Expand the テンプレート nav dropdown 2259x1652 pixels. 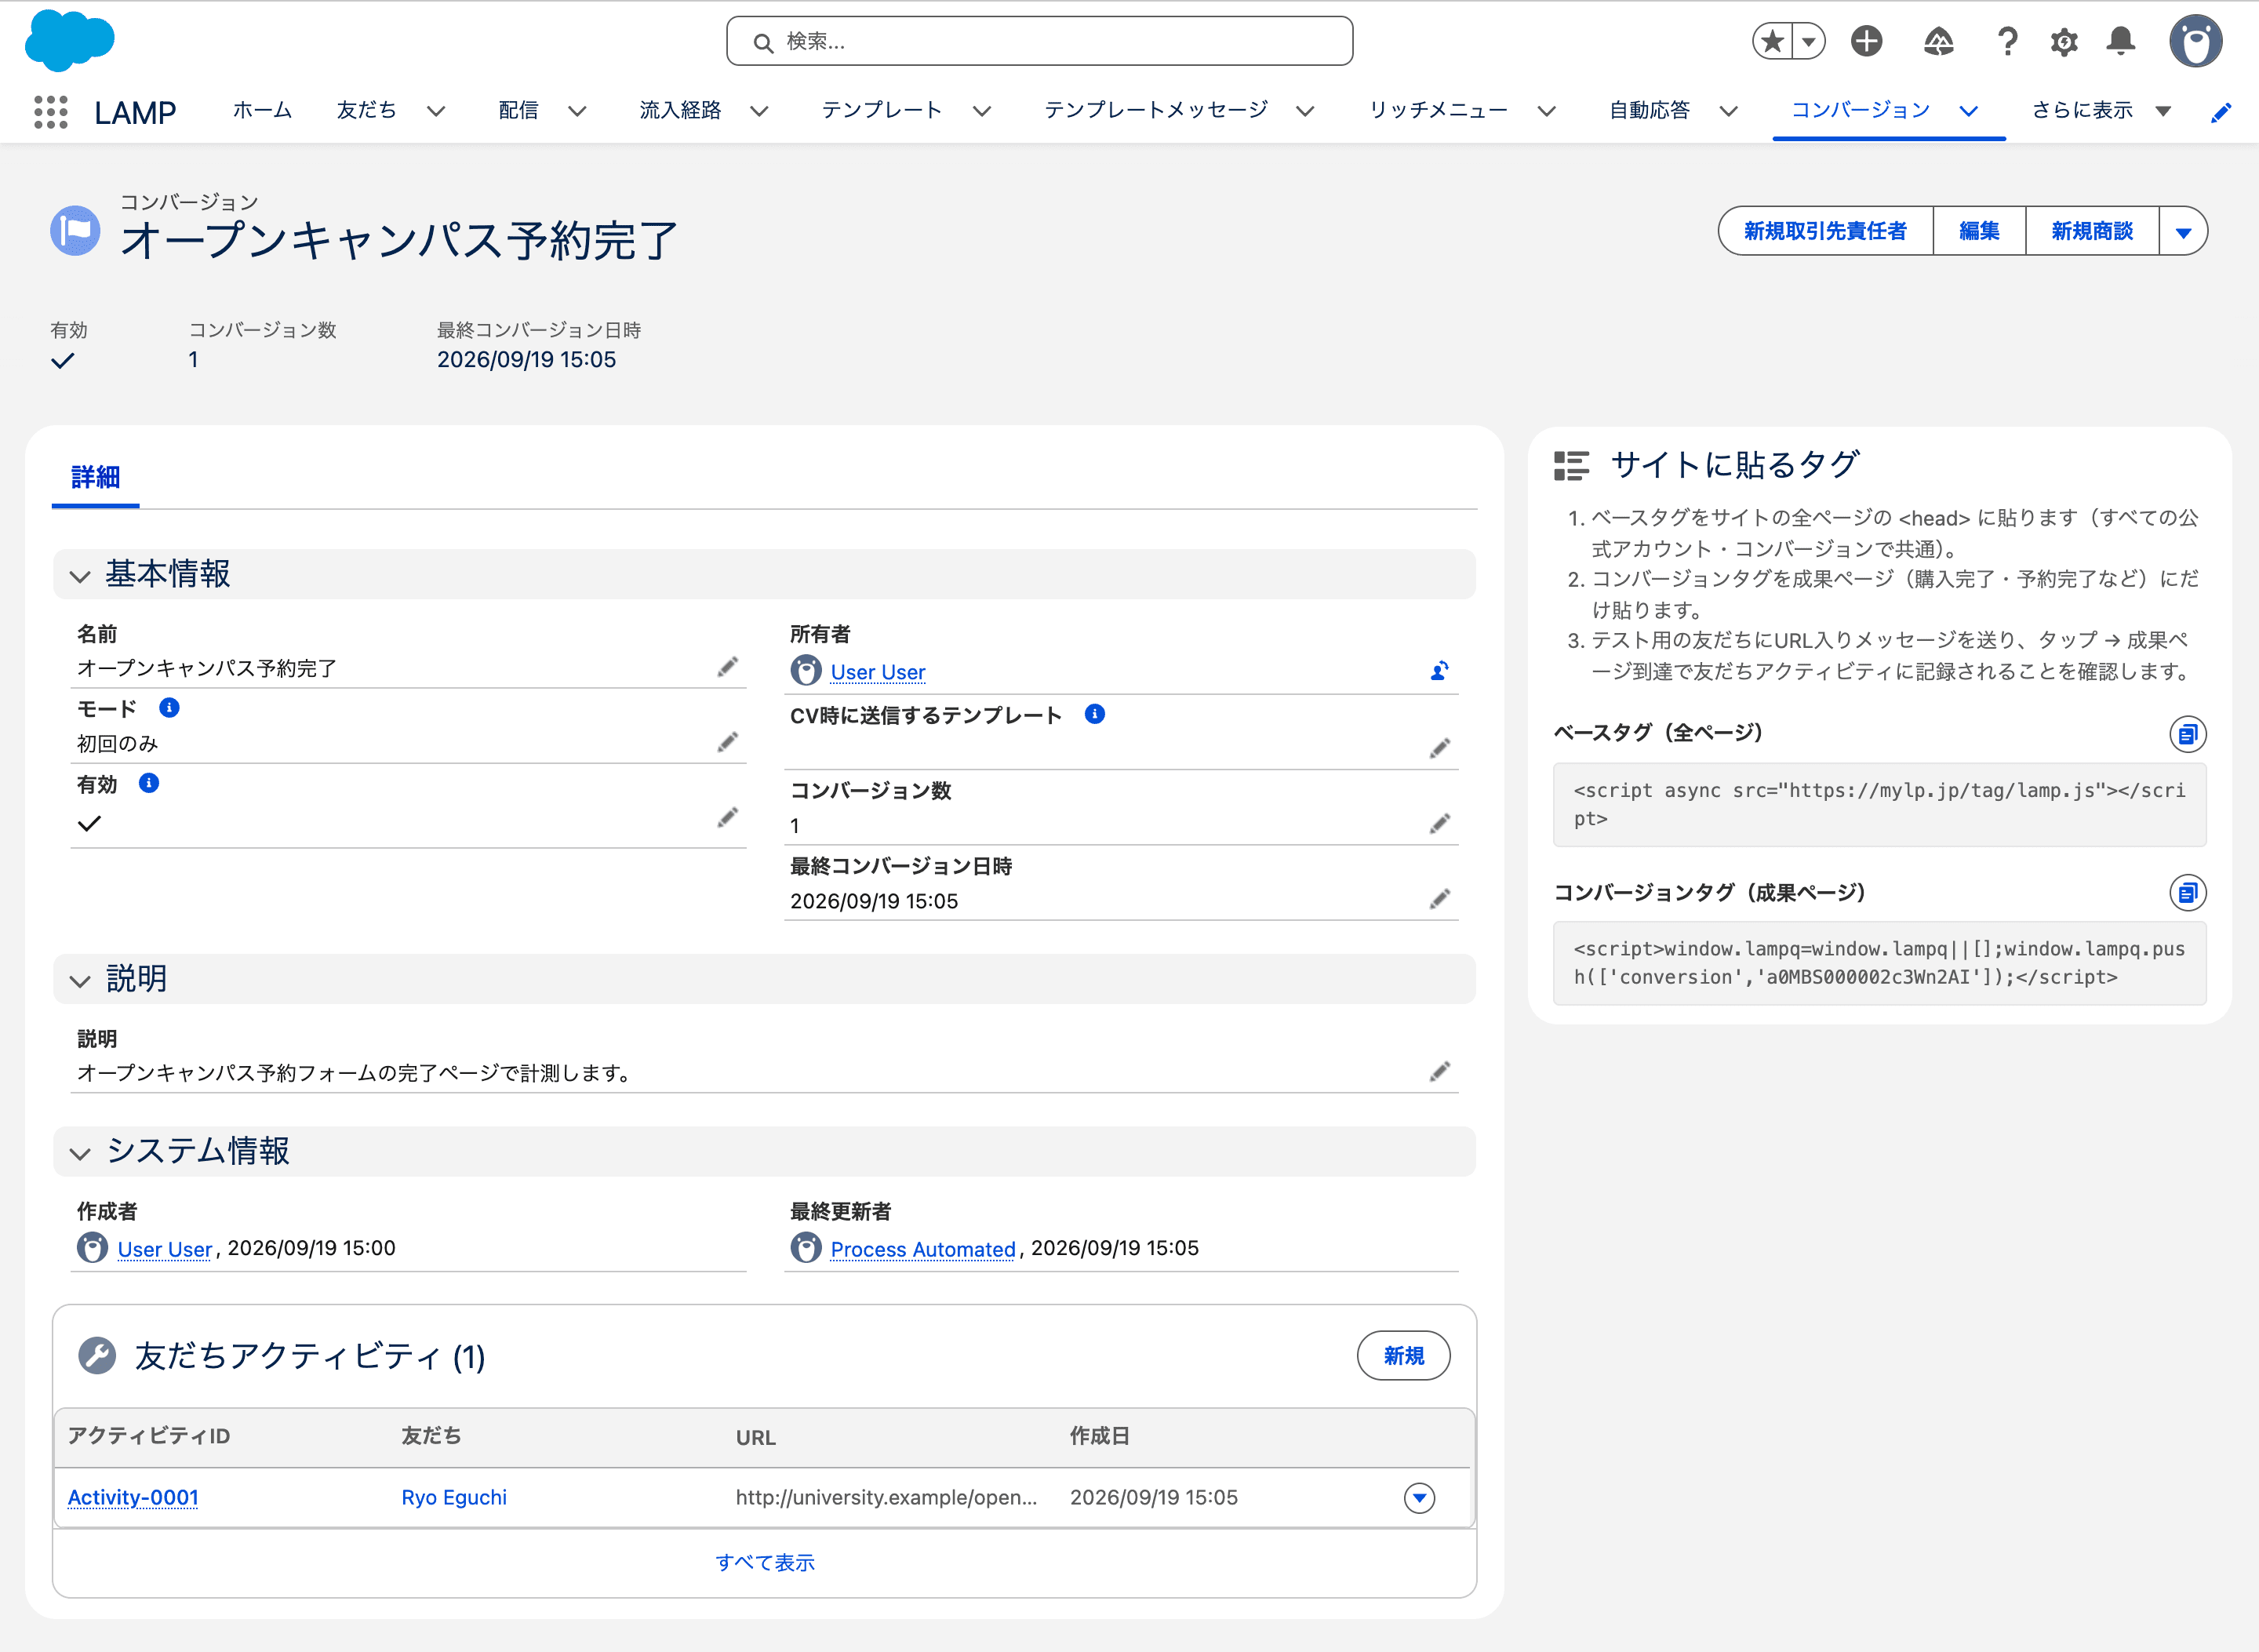982,111
